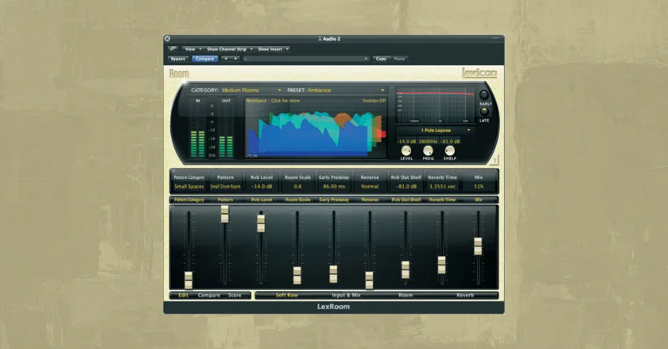Click the 19000Hz frequency value field
Screen dimensions: 668x349
click(428, 141)
